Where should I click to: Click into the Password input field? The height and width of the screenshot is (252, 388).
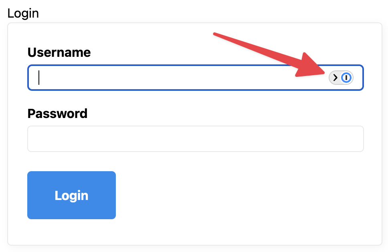(195, 139)
